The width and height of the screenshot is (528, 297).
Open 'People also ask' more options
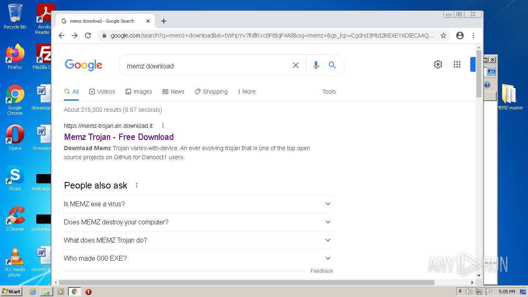point(137,185)
